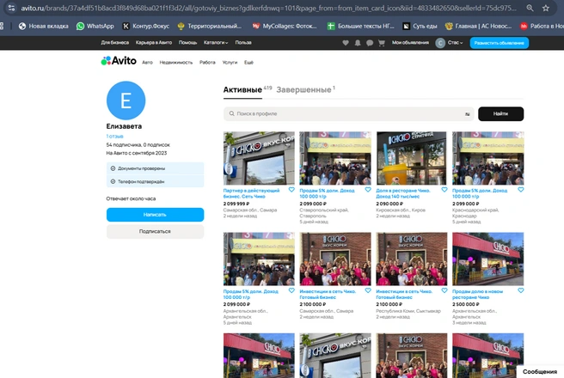
Task: Open WhatsApp bookmark
Action: (95, 26)
